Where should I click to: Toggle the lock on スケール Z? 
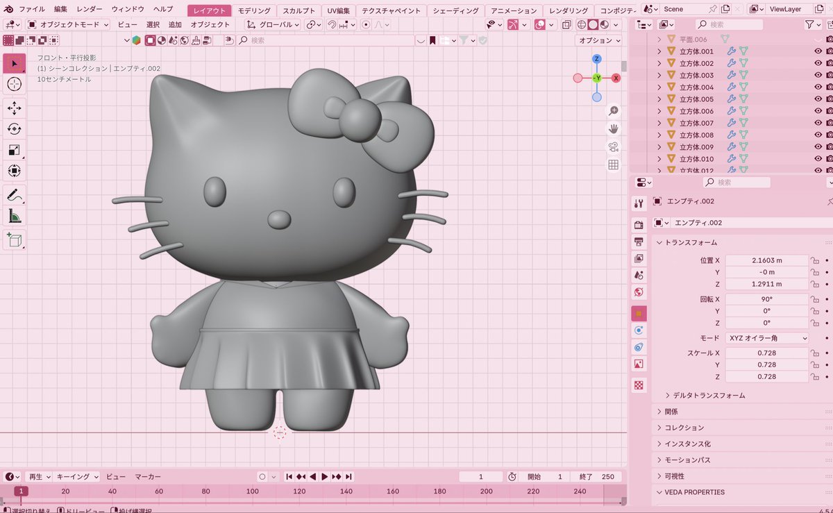click(816, 376)
